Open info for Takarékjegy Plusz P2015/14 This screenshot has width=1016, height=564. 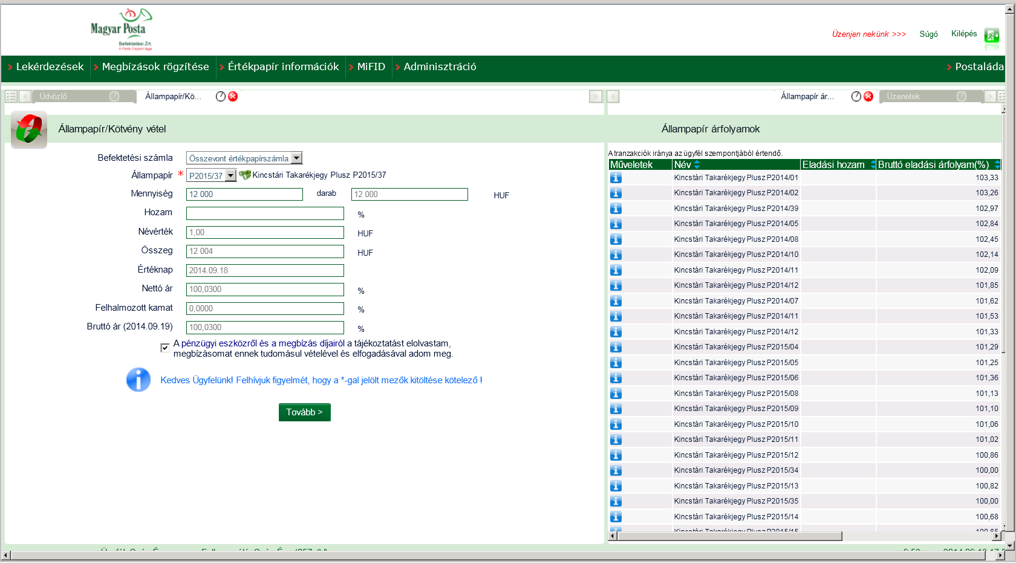616,517
